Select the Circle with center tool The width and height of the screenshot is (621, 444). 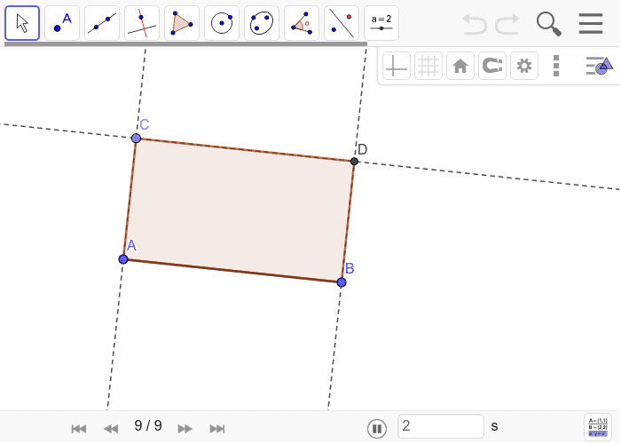pyautogui.click(x=222, y=23)
